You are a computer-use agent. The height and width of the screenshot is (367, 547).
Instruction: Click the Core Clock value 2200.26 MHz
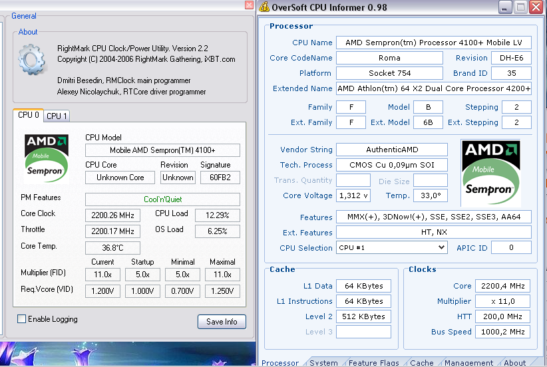(112, 215)
